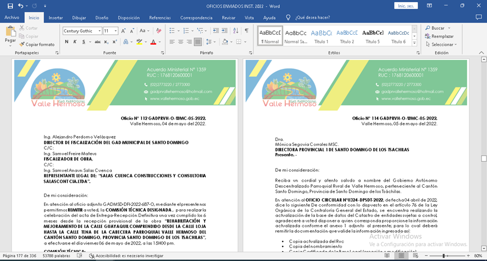Screen dimensions: 487x261
Task: Expand the Seleccionar dropdown in Edición
Action: pyautogui.click(x=442, y=44)
